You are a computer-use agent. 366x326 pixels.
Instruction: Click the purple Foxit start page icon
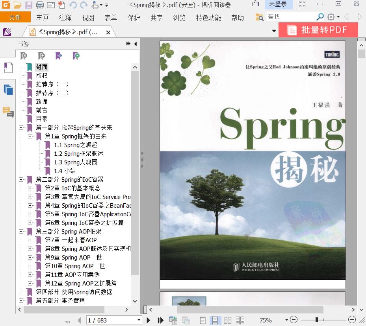pos(7,32)
